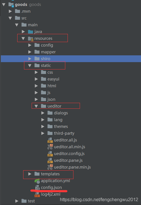Click the resources root folder icon

[31, 39]
